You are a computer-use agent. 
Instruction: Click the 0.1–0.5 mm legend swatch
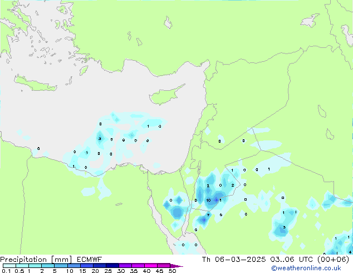pyautogui.click(x=9, y=266)
